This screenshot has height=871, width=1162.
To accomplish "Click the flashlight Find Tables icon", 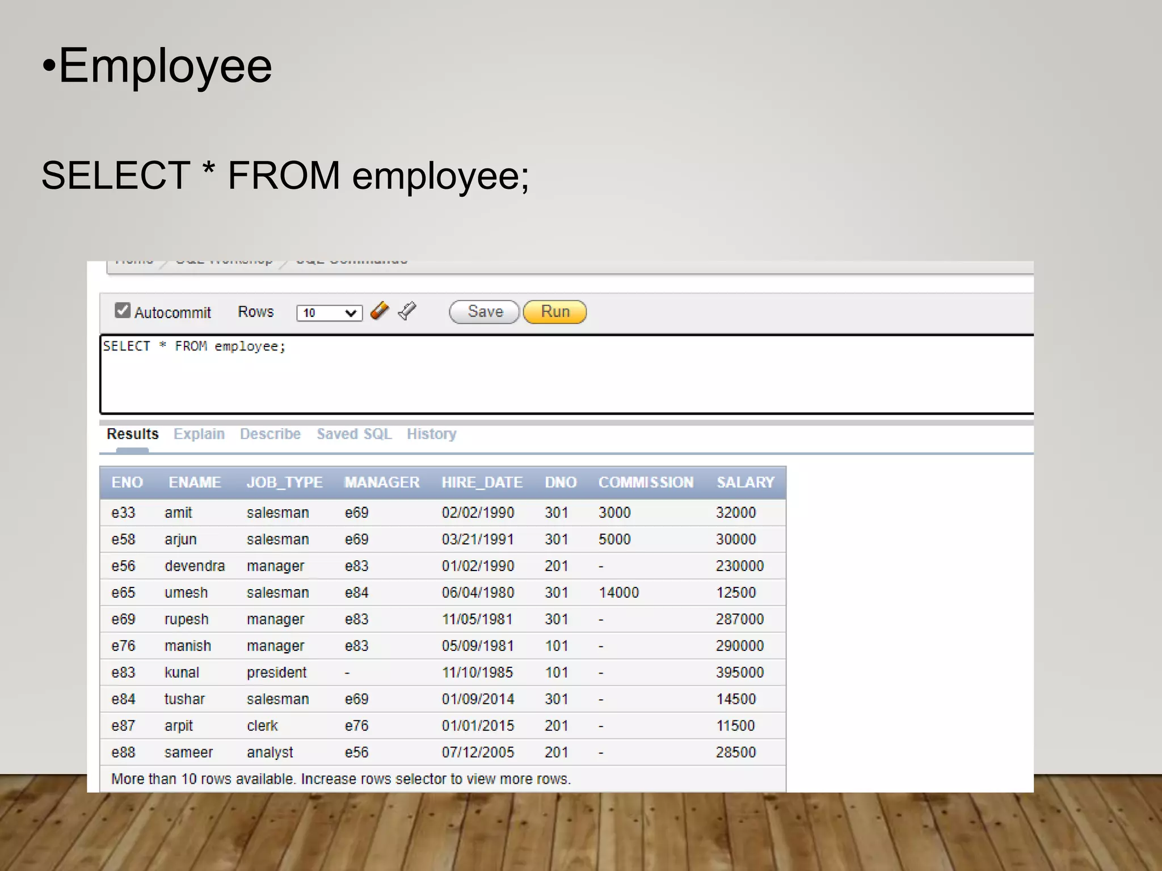I will pos(407,311).
